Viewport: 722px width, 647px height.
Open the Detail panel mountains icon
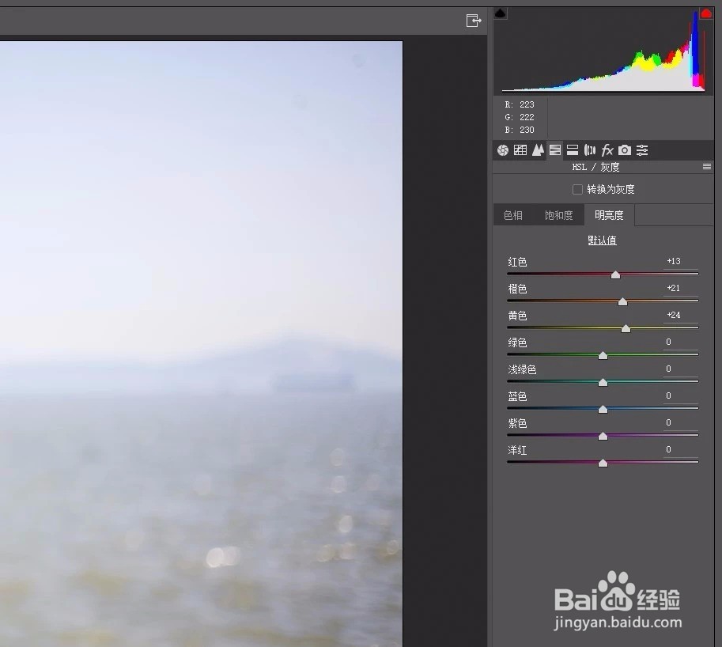(x=538, y=150)
